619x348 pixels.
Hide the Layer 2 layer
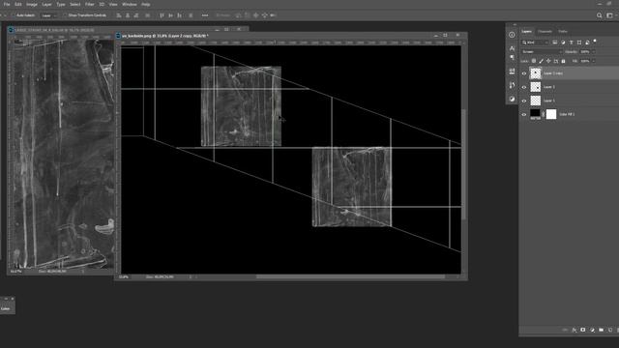click(524, 87)
